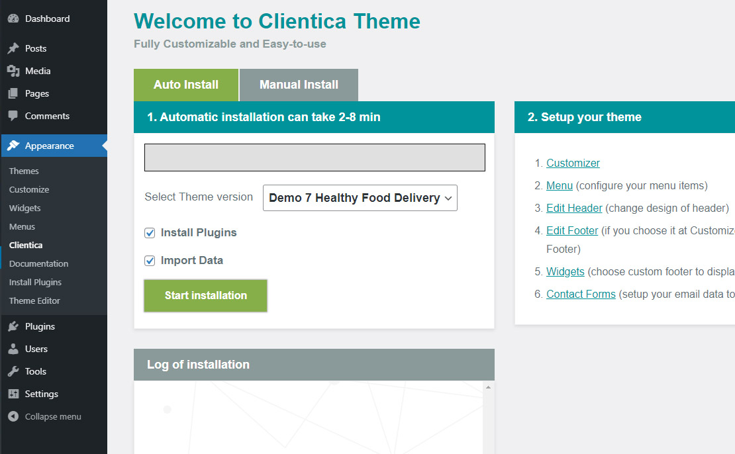Toggle the Import Data checkbox
Image resolution: width=735 pixels, height=454 pixels.
pyautogui.click(x=150, y=261)
